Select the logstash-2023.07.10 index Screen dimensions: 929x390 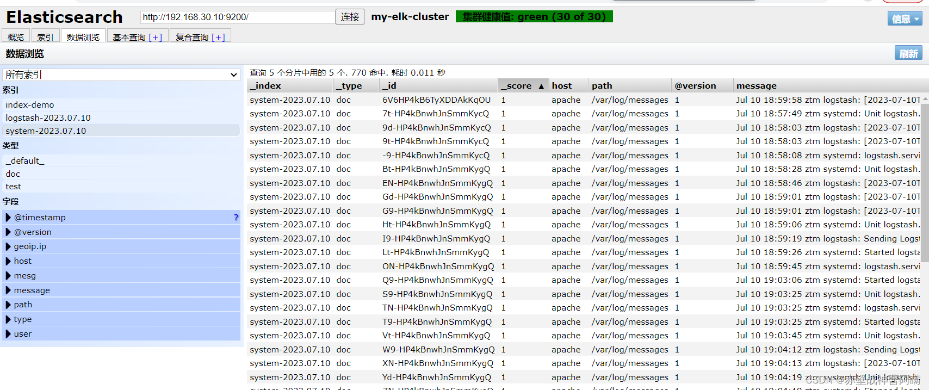pos(121,117)
